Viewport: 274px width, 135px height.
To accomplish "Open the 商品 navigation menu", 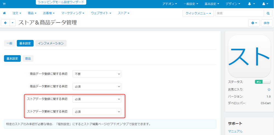I will (32, 13).
